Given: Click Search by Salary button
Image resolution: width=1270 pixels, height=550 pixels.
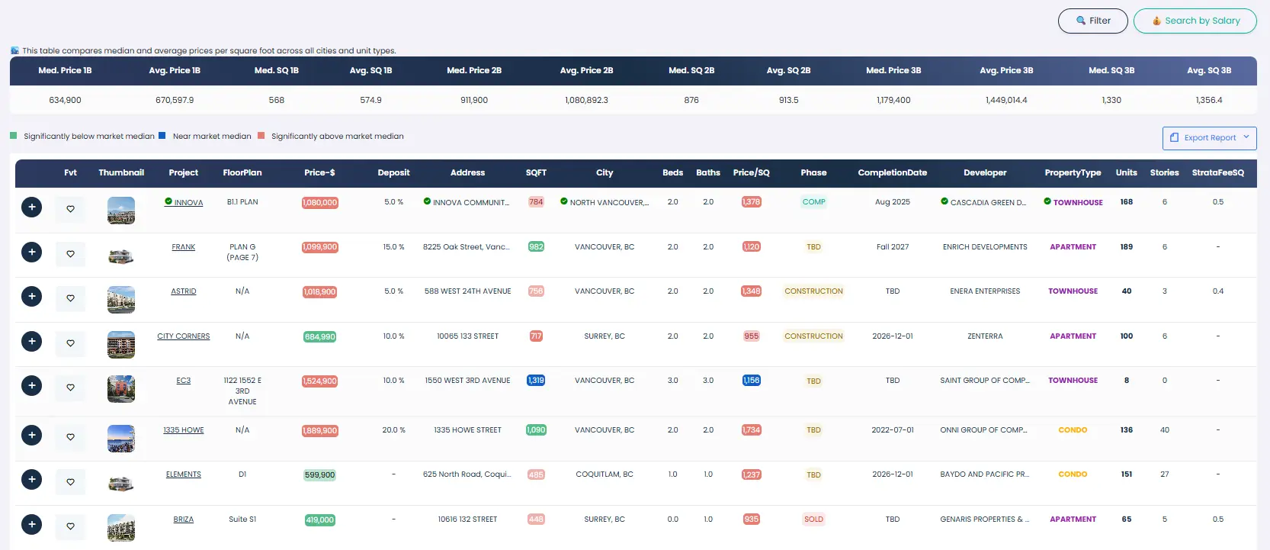Looking at the screenshot, I should 1195,21.
